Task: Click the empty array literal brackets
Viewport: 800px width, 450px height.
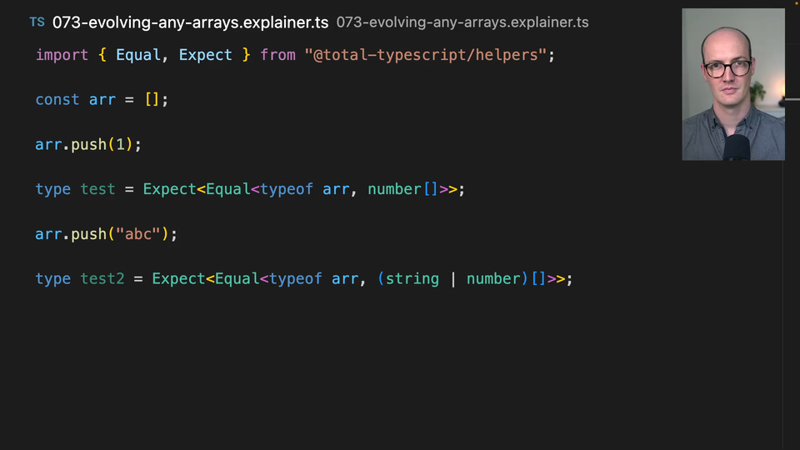Action: pyautogui.click(x=152, y=100)
